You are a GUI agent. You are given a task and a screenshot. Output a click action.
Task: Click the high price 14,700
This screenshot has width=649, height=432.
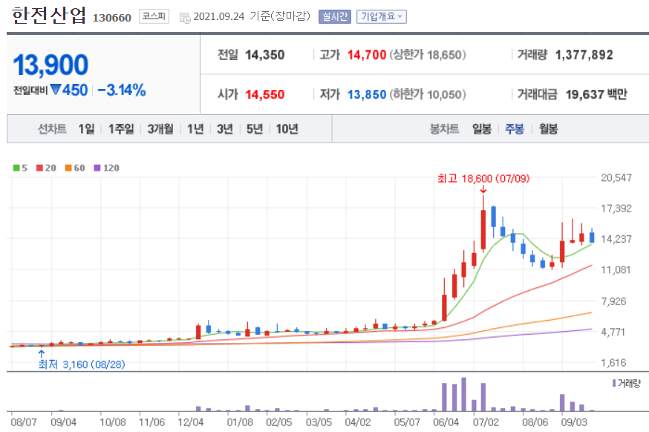point(367,55)
